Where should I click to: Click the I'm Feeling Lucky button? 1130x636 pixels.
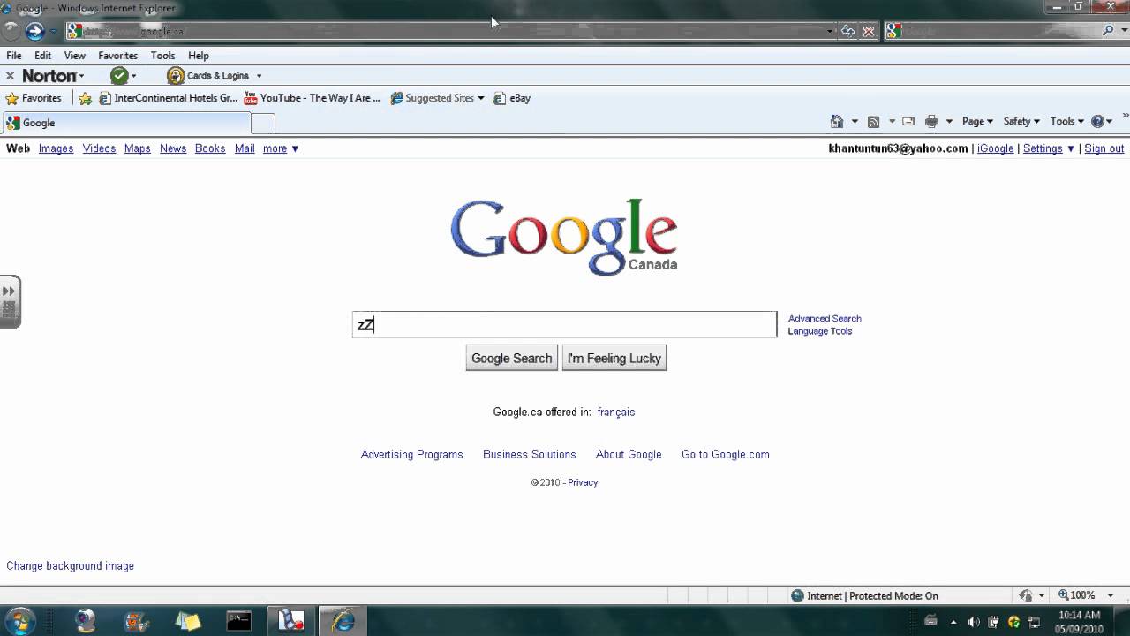(x=614, y=358)
